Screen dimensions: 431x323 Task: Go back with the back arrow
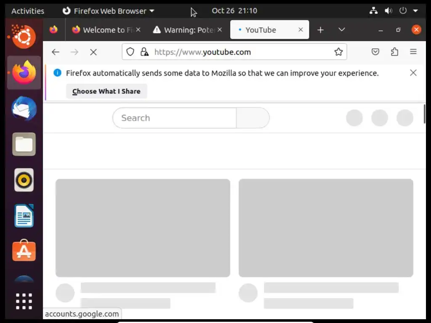pyautogui.click(x=56, y=52)
